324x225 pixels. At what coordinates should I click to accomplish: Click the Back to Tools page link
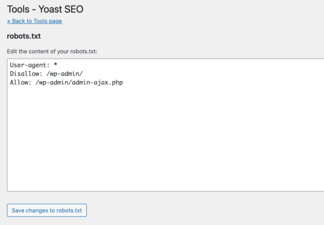(35, 21)
